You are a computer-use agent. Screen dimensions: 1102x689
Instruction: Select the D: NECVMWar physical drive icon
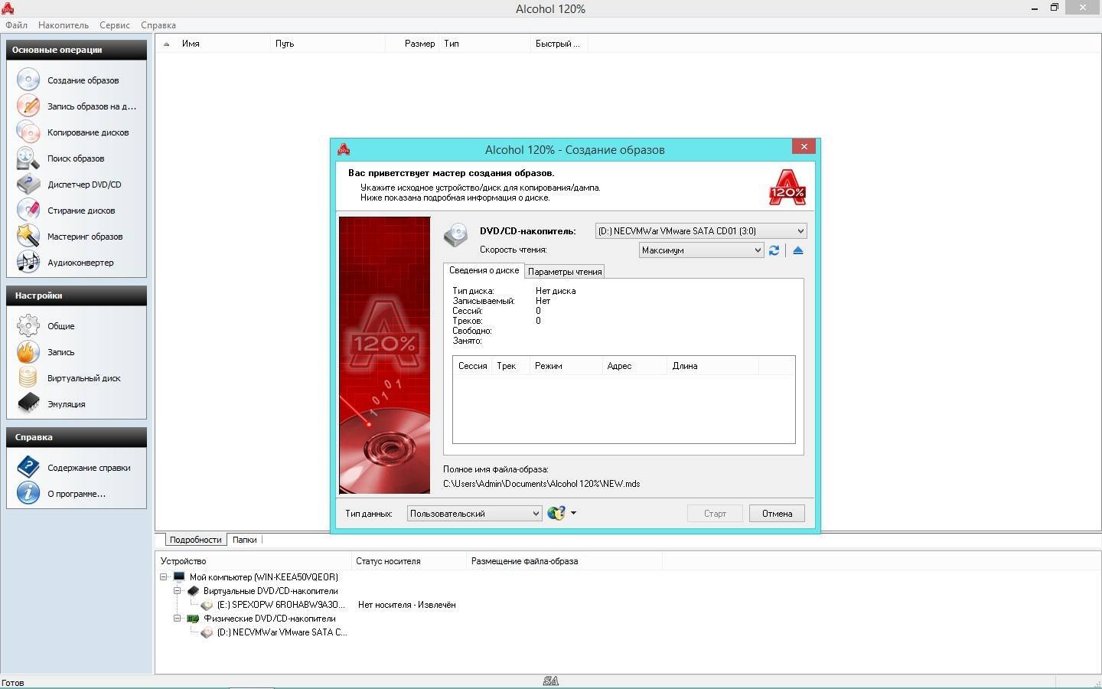click(x=207, y=632)
